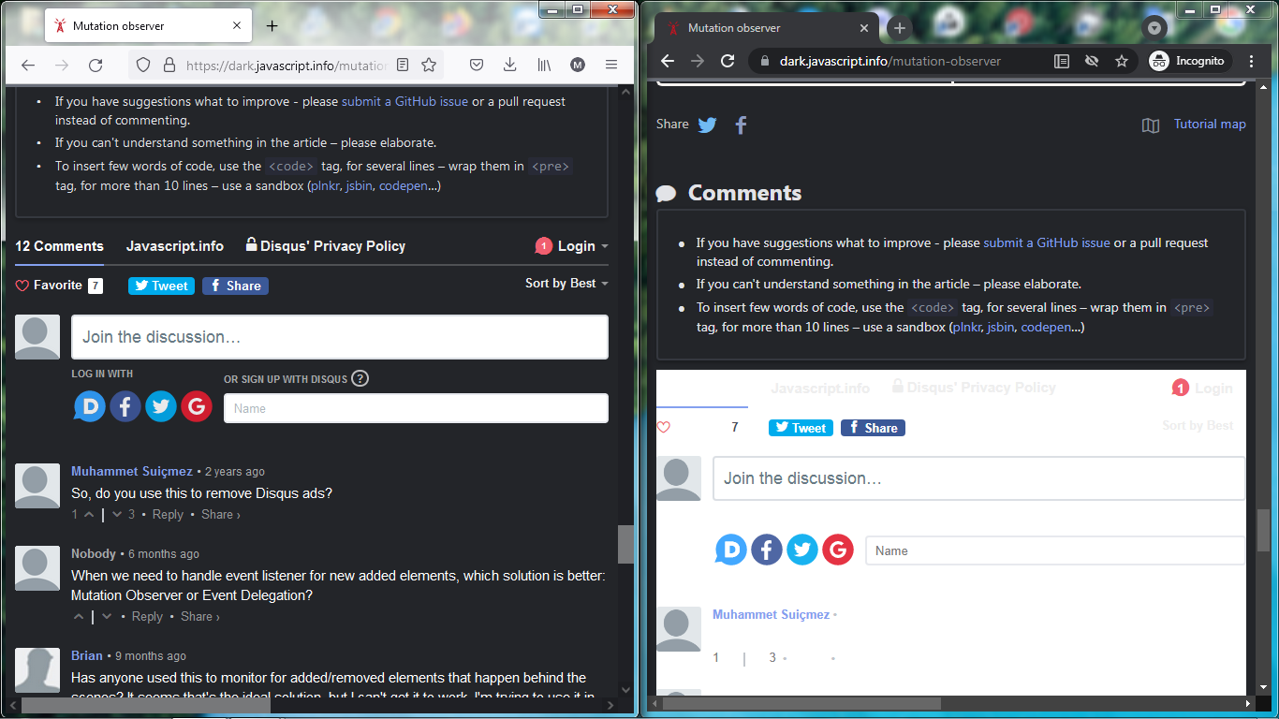Open the Chrome three-dot menu
This screenshot has width=1279, height=719.
tap(1252, 61)
